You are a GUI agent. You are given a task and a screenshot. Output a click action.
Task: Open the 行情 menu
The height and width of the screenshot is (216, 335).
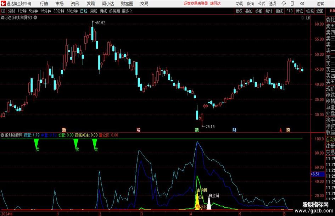click(x=44, y=4)
